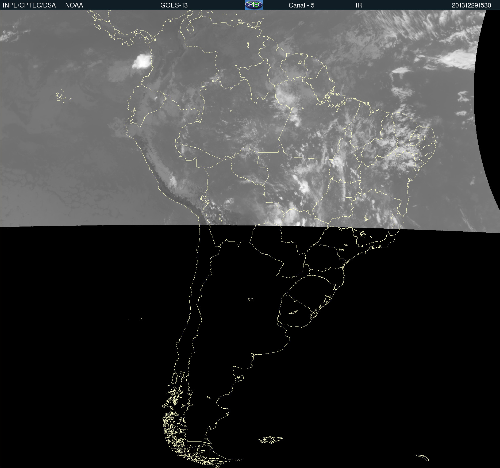The width and height of the screenshot is (500, 468).
Task: Click the NOAA label in header
Action: coord(74,5)
